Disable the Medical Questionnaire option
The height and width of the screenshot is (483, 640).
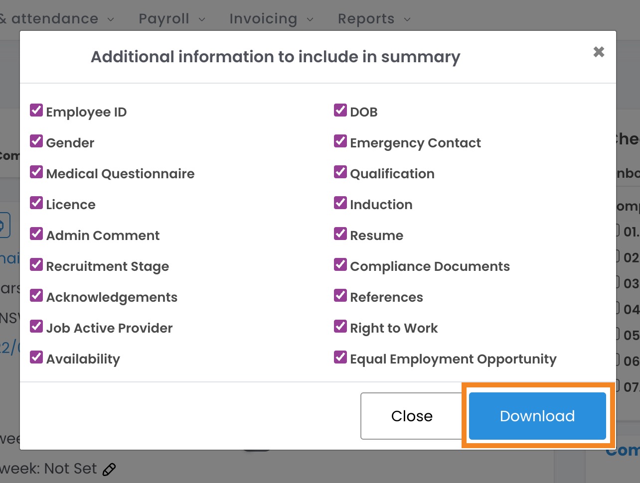click(36, 172)
